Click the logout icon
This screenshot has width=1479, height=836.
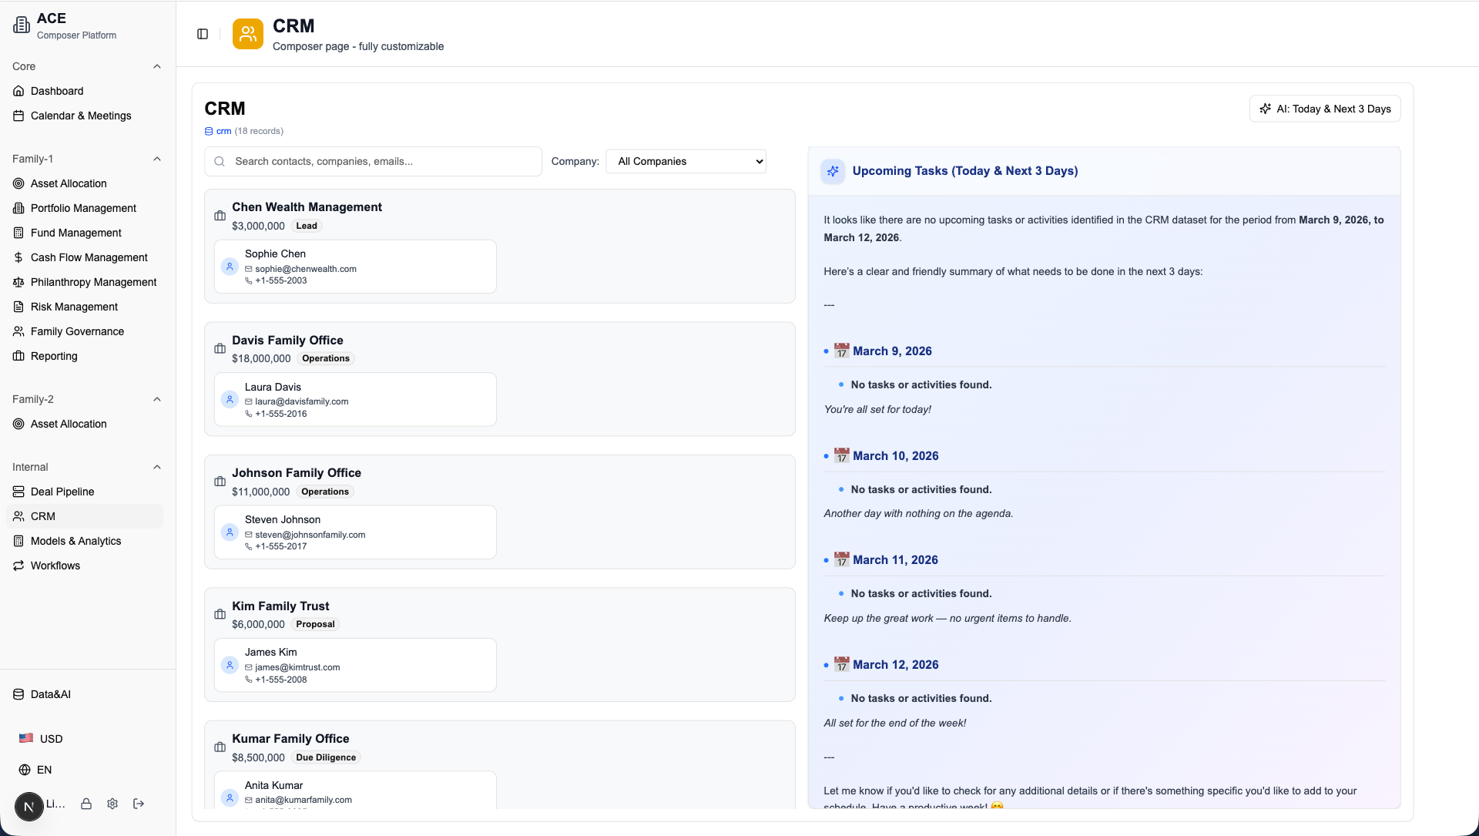click(x=139, y=804)
